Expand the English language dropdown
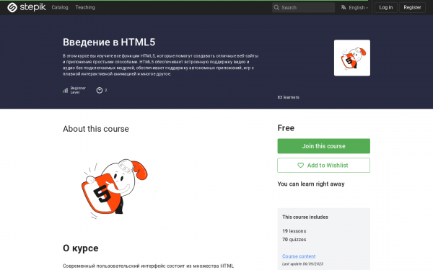 click(358, 8)
